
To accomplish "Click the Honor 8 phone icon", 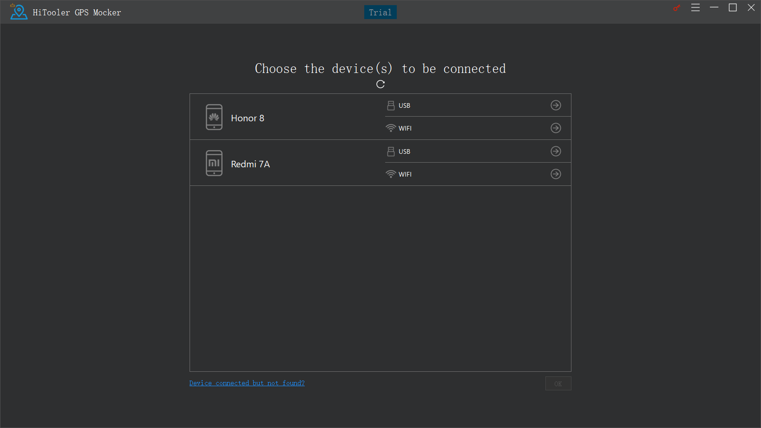I will click(x=214, y=117).
